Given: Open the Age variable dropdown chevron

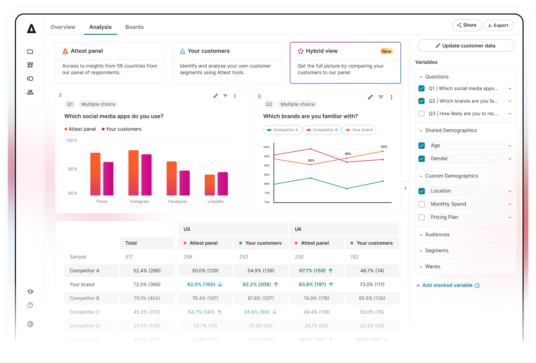Looking at the screenshot, I should (510, 146).
